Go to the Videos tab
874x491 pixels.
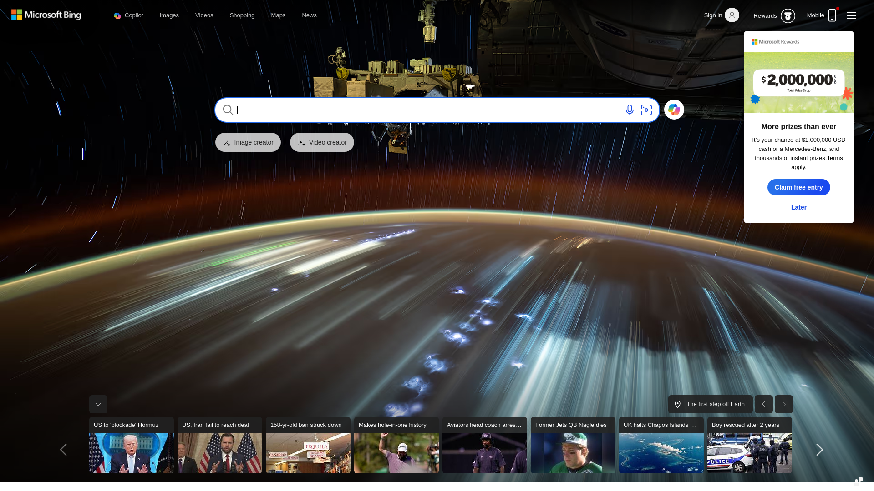pos(204,15)
